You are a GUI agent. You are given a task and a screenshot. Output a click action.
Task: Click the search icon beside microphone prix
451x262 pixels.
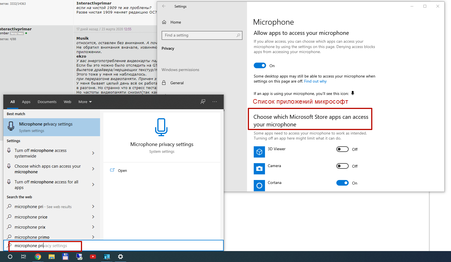pyautogui.click(x=9, y=227)
